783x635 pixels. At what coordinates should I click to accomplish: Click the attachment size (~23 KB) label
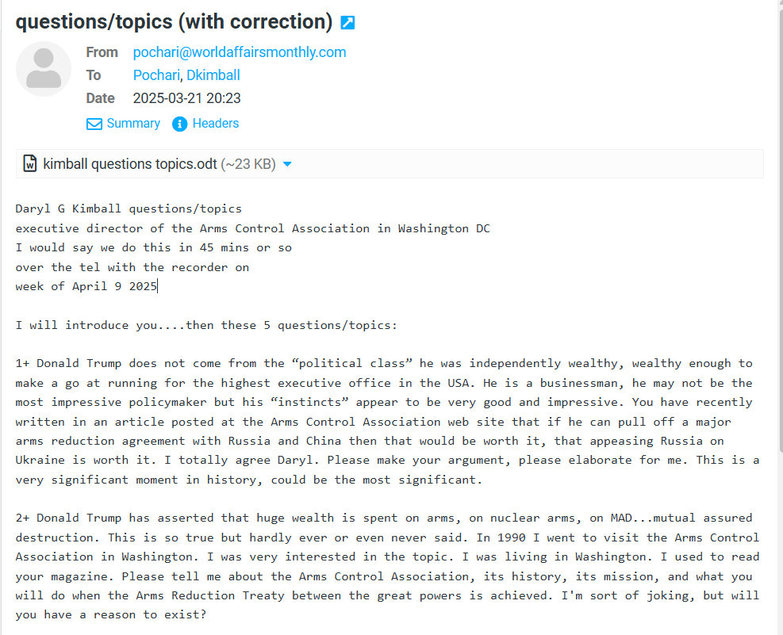248,164
